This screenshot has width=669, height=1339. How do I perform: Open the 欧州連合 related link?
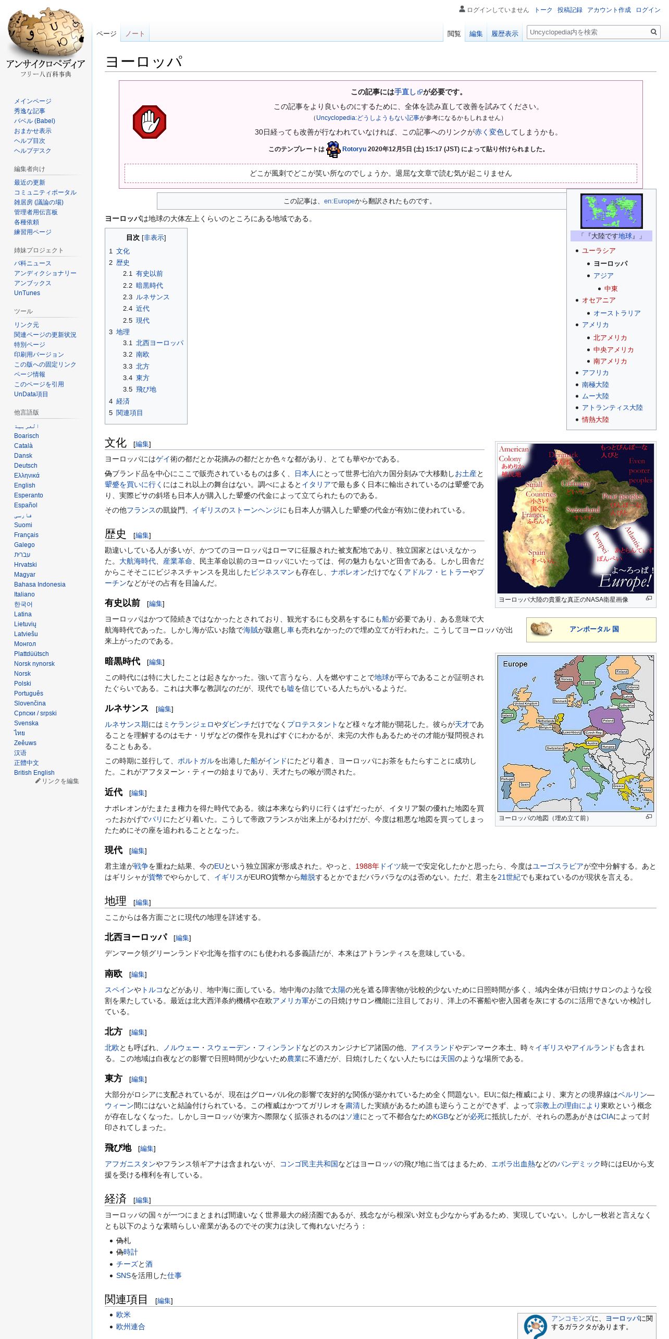point(130,1327)
